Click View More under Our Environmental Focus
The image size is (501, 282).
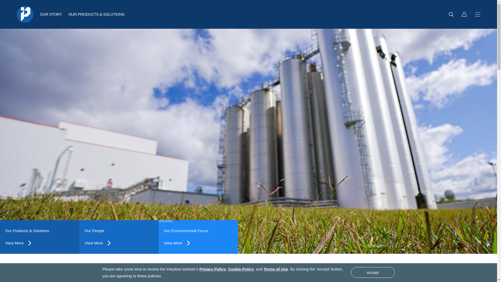[173, 243]
